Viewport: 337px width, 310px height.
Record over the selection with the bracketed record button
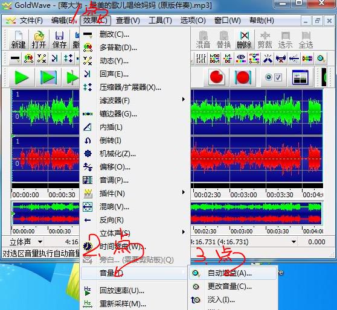[243, 77]
